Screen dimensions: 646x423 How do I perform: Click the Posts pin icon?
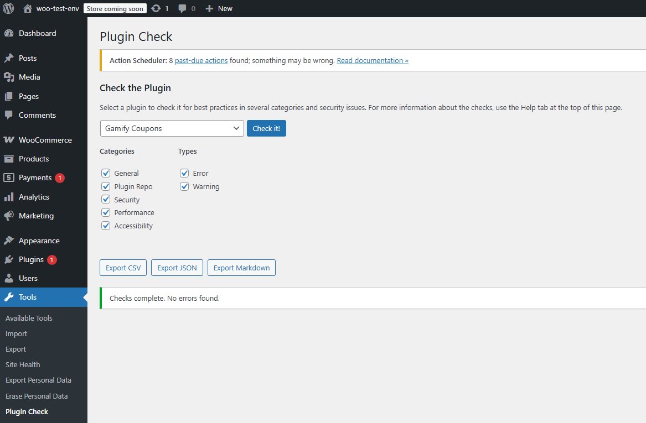coord(9,58)
